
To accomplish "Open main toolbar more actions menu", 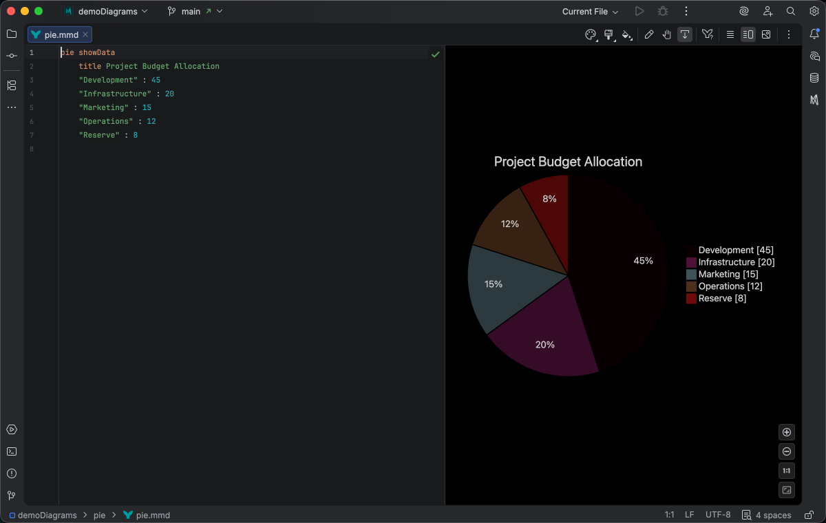I will [x=686, y=11].
